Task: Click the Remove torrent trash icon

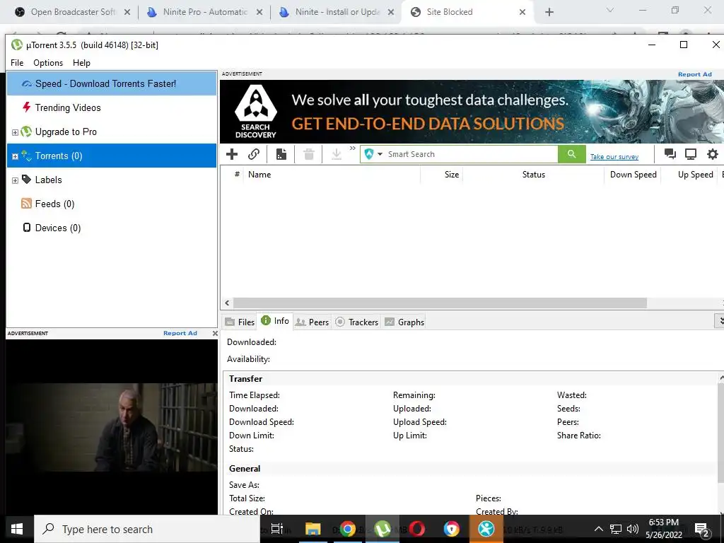Action: [309, 154]
